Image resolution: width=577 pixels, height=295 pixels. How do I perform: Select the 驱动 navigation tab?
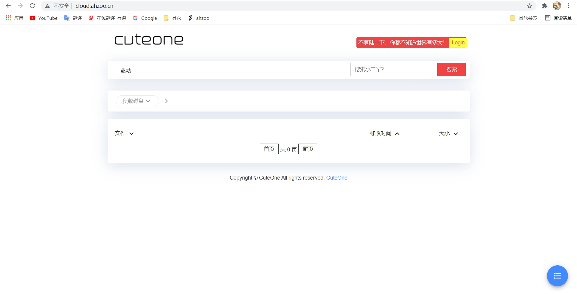tap(126, 70)
